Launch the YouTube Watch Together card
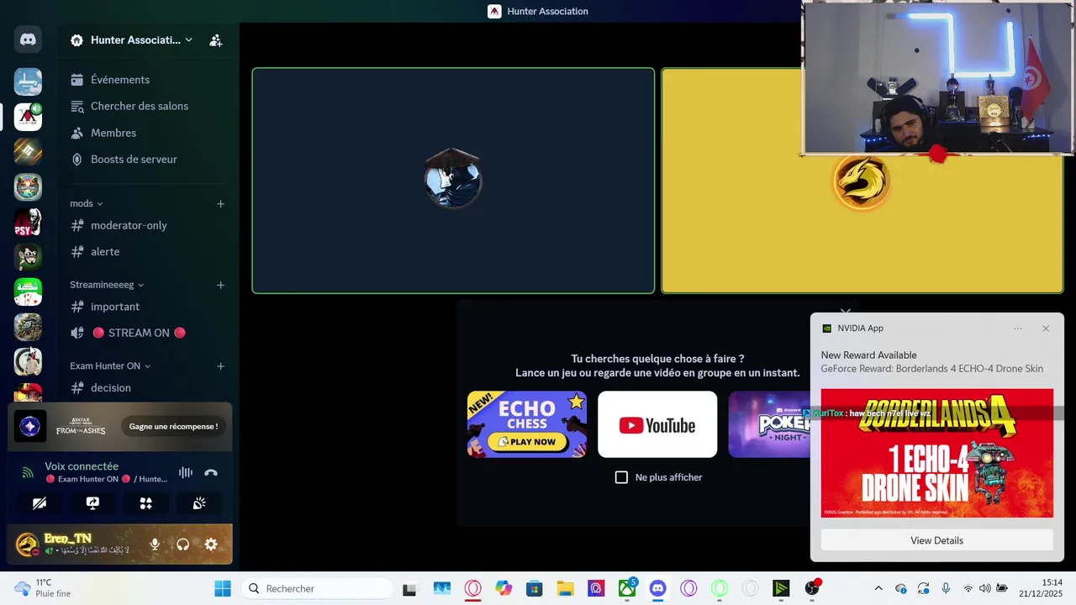 click(x=657, y=424)
